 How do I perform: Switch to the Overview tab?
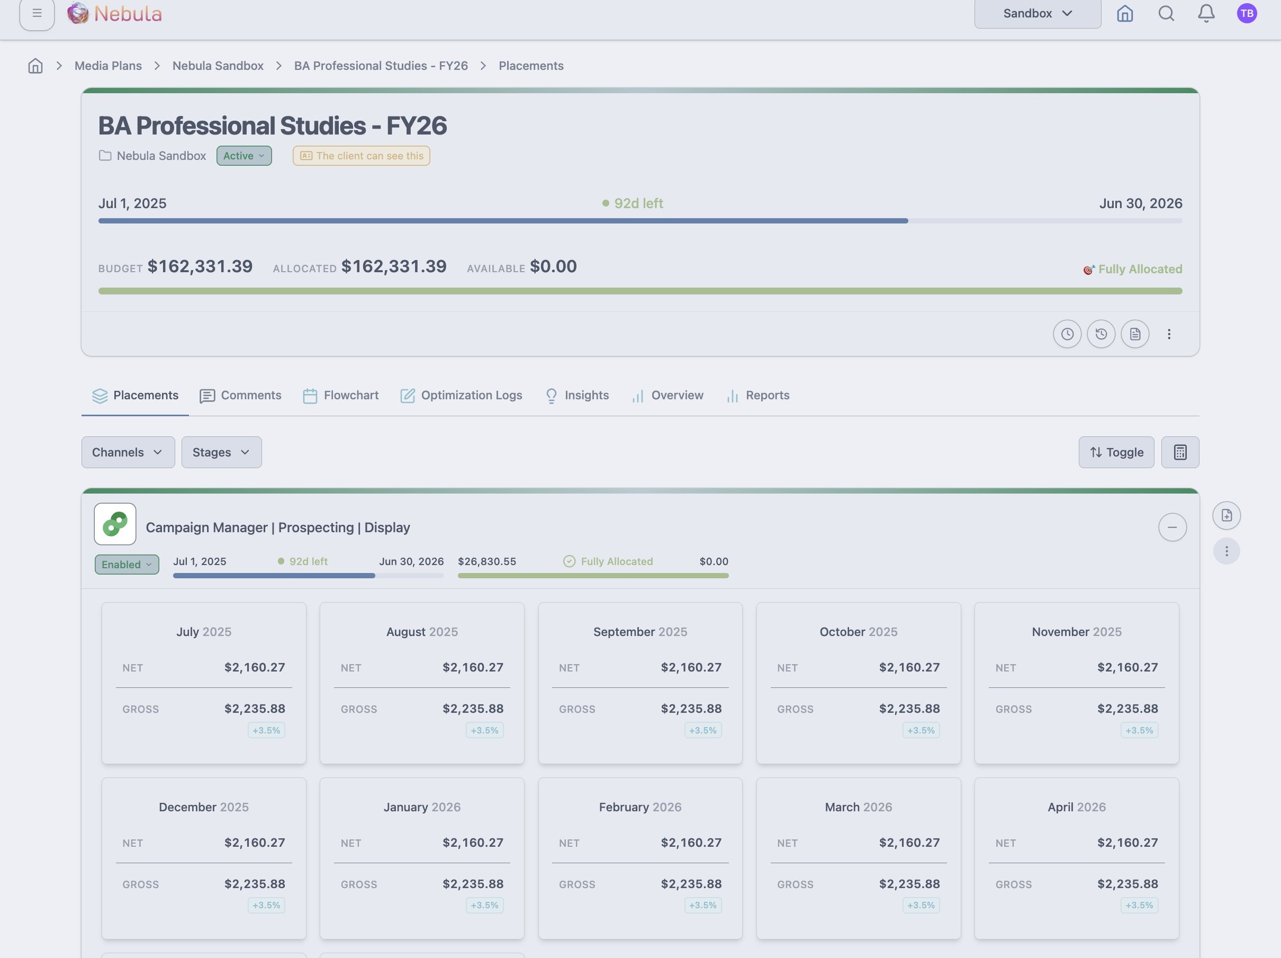[x=667, y=396]
